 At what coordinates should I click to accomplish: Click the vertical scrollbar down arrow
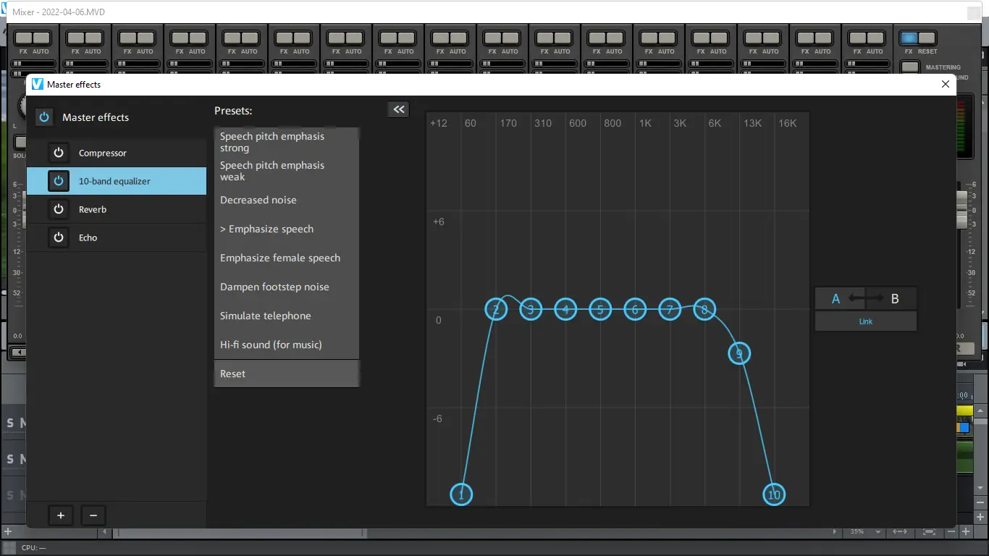coord(981,489)
